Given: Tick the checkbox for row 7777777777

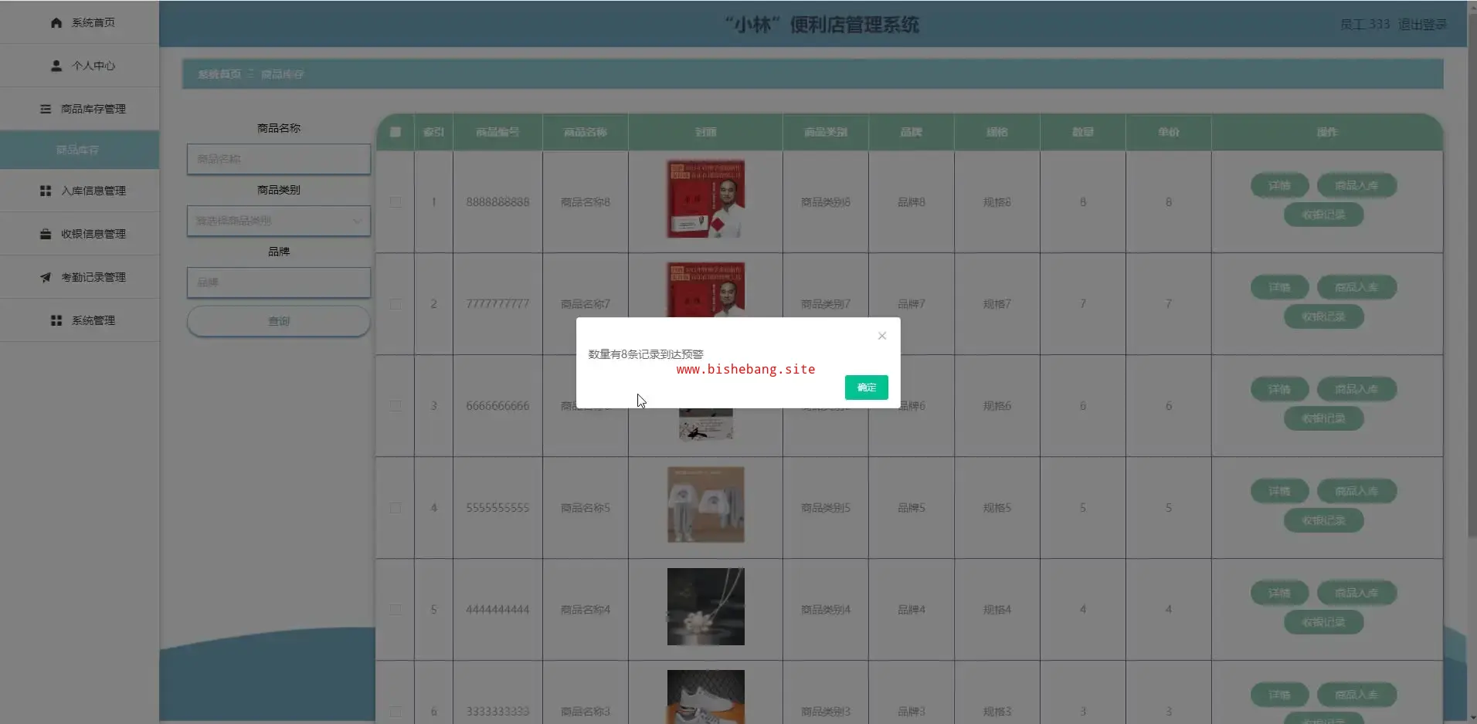Looking at the screenshot, I should click(x=396, y=304).
